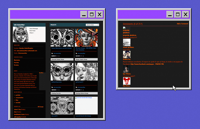Viewport: 200px width, 129px height.
Task: Open the creepmachine web link
Action: (19, 98)
